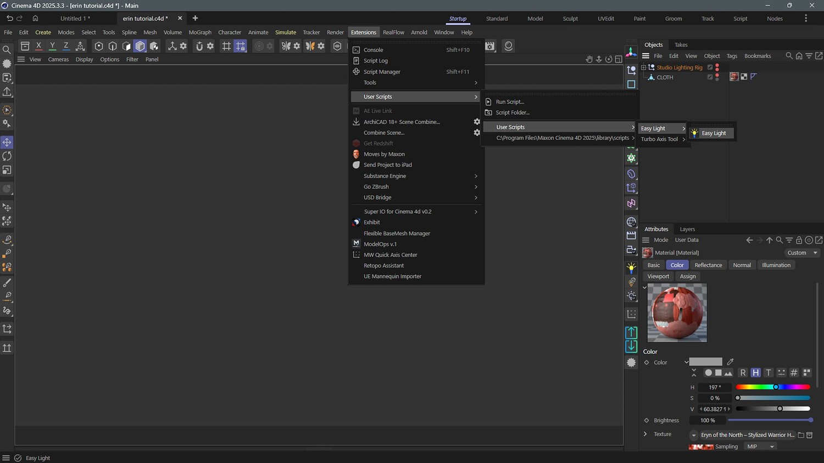The height and width of the screenshot is (463, 824).
Task: Select the Scale tool in left toolbar
Action: [x=7, y=170]
